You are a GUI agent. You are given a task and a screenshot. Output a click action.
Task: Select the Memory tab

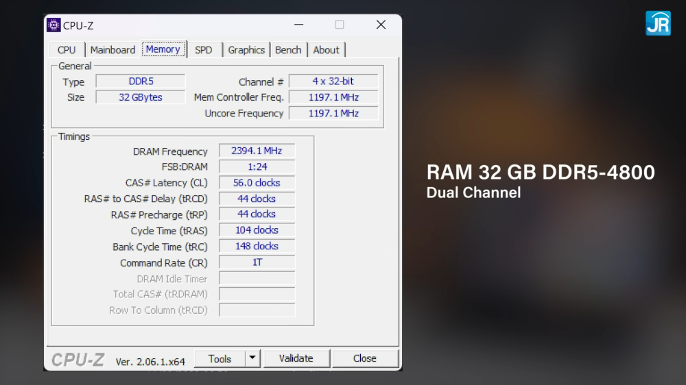tap(163, 49)
